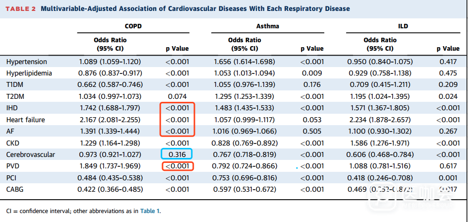Viewport: 468px width, 222px height.
Task: Click the CABG row label
Action: click(x=15, y=189)
